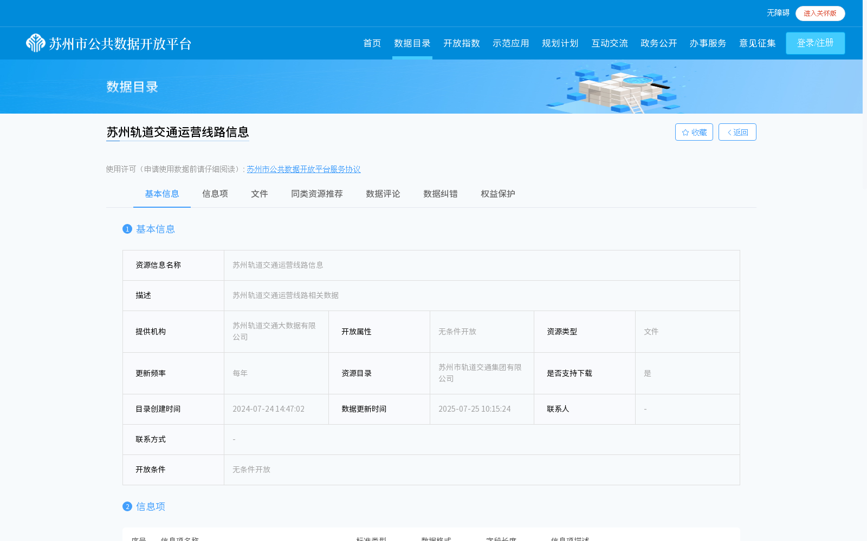The height and width of the screenshot is (541, 867).
Task: Click the ① circle icon beside 基本信息 section
Action: pyautogui.click(x=127, y=229)
